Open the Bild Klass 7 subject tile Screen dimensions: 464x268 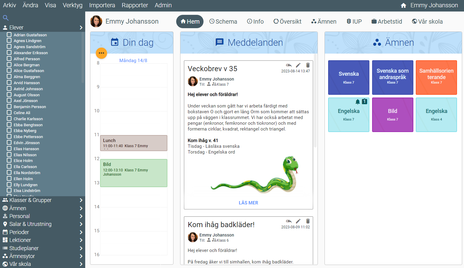(x=392, y=114)
